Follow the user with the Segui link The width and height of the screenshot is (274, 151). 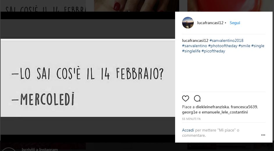tap(235, 23)
